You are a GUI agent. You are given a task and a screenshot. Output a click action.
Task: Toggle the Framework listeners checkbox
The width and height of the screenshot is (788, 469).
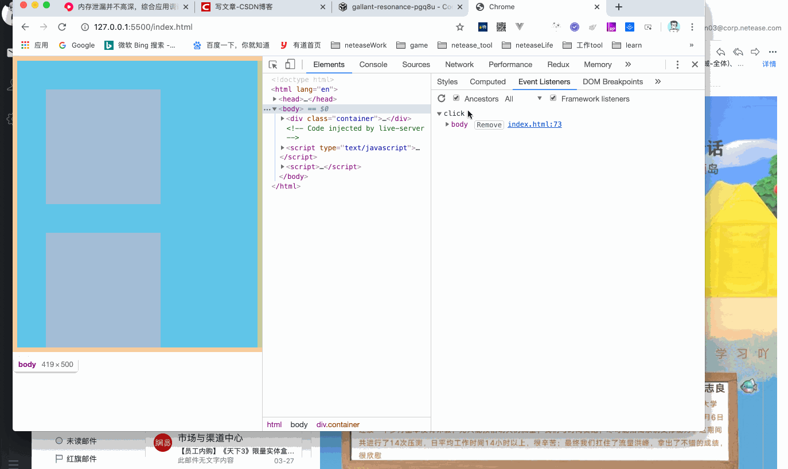pyautogui.click(x=553, y=98)
